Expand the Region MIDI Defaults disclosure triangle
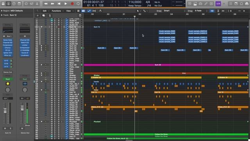Image resolution: width=250 pixels, height=141 pixels. pyautogui.click(x=2, y=11)
